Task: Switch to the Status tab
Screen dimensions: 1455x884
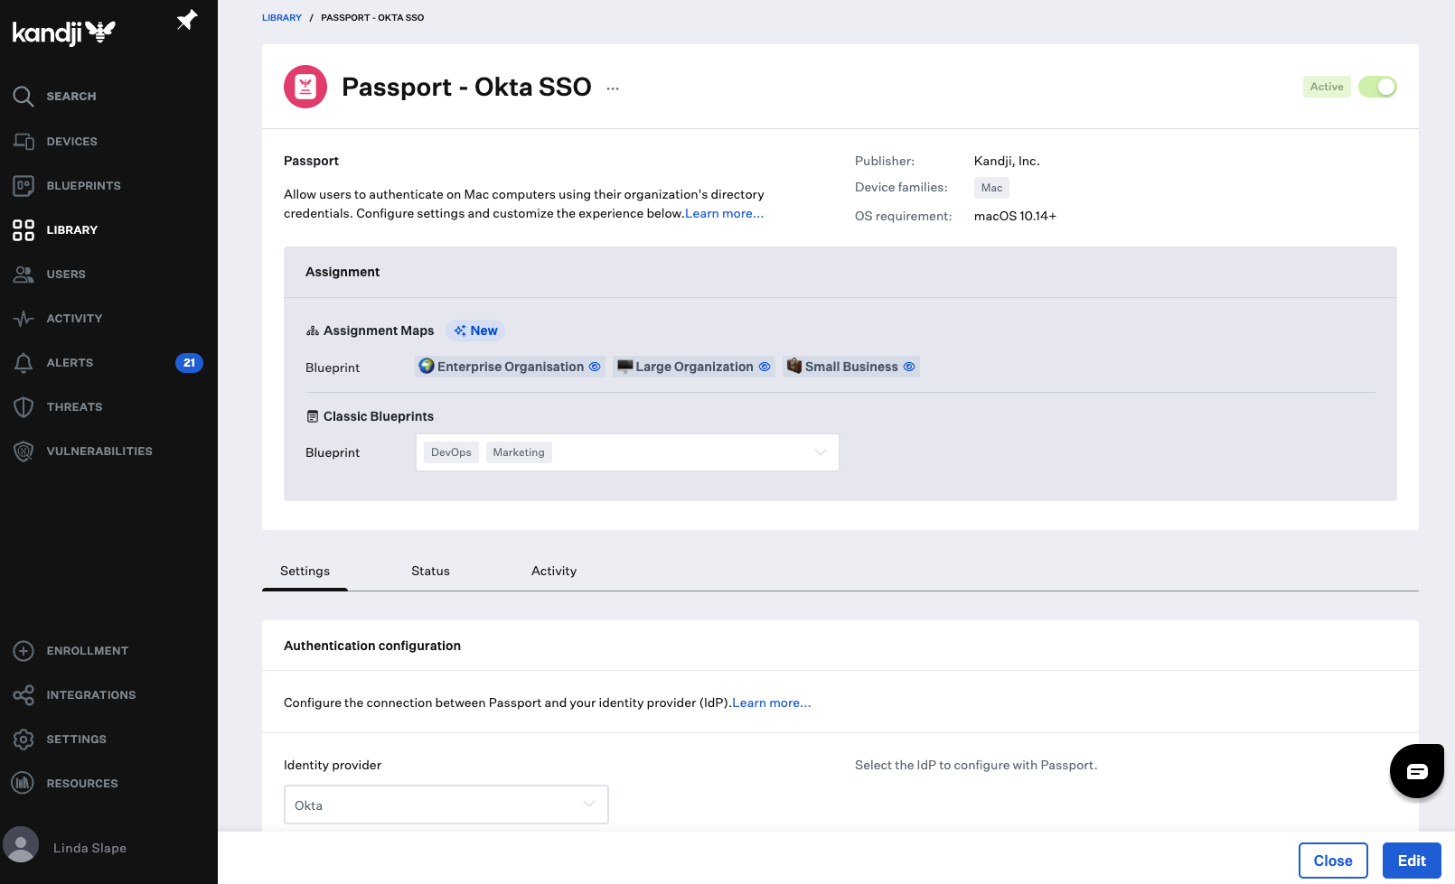Action: (430, 572)
